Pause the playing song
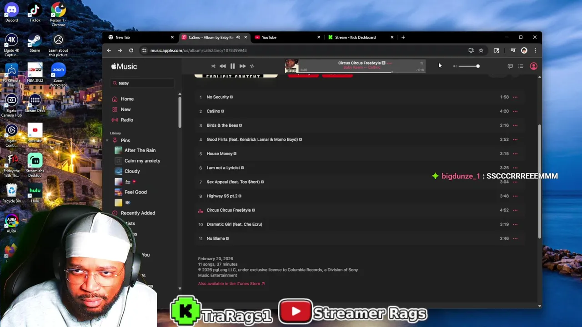The height and width of the screenshot is (327, 582). tap(232, 66)
